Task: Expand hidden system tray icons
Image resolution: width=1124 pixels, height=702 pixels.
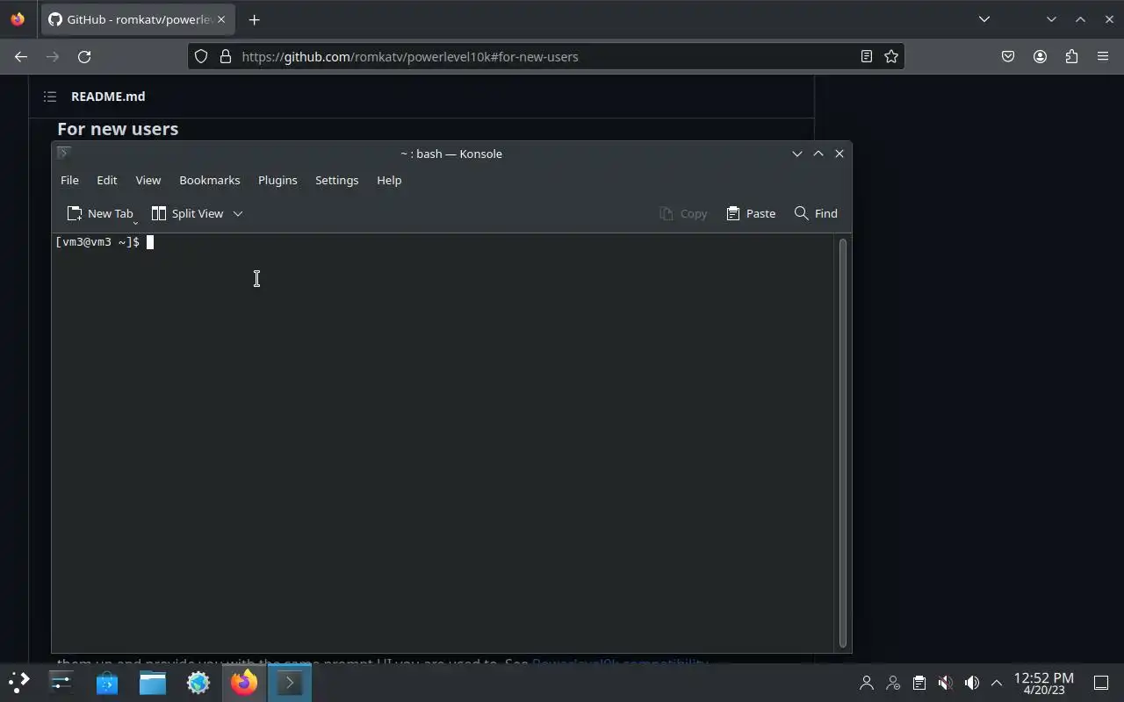Action: (x=996, y=683)
